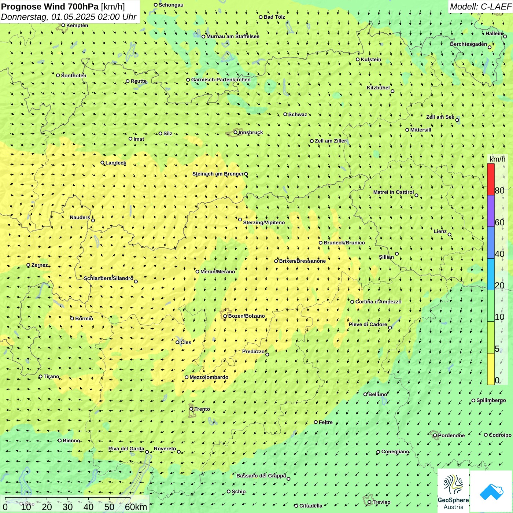Click the 'Zell am Ziller' label
This screenshot has height=513, width=513.
330,141
